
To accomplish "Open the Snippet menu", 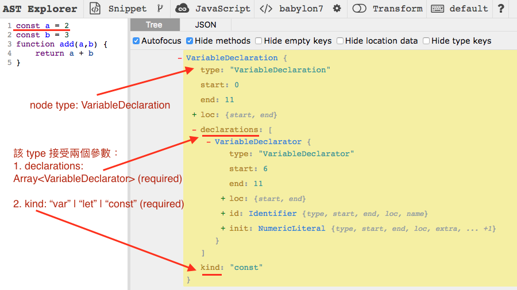I will coord(128,9).
